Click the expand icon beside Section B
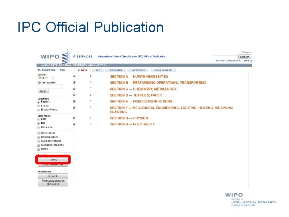The height and width of the screenshot is (217, 289). [x=74, y=82]
